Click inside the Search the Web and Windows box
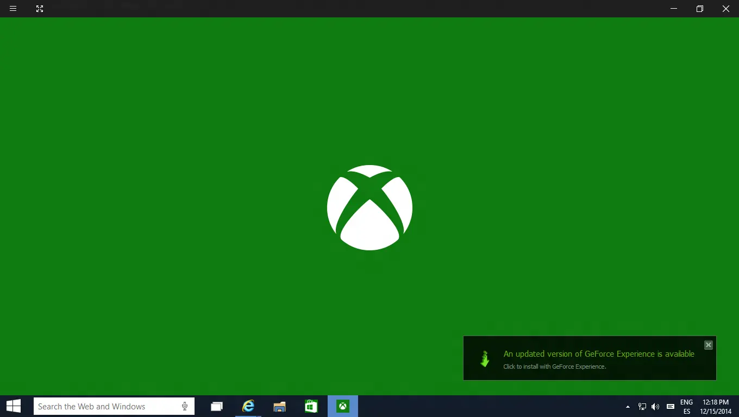Image resolution: width=739 pixels, height=417 pixels. click(x=98, y=406)
